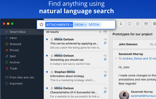Click the Important folder icon
156x99 pixels.
[7, 83]
